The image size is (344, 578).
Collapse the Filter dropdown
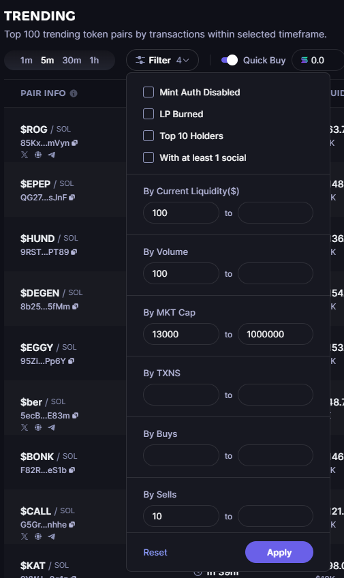click(x=162, y=60)
